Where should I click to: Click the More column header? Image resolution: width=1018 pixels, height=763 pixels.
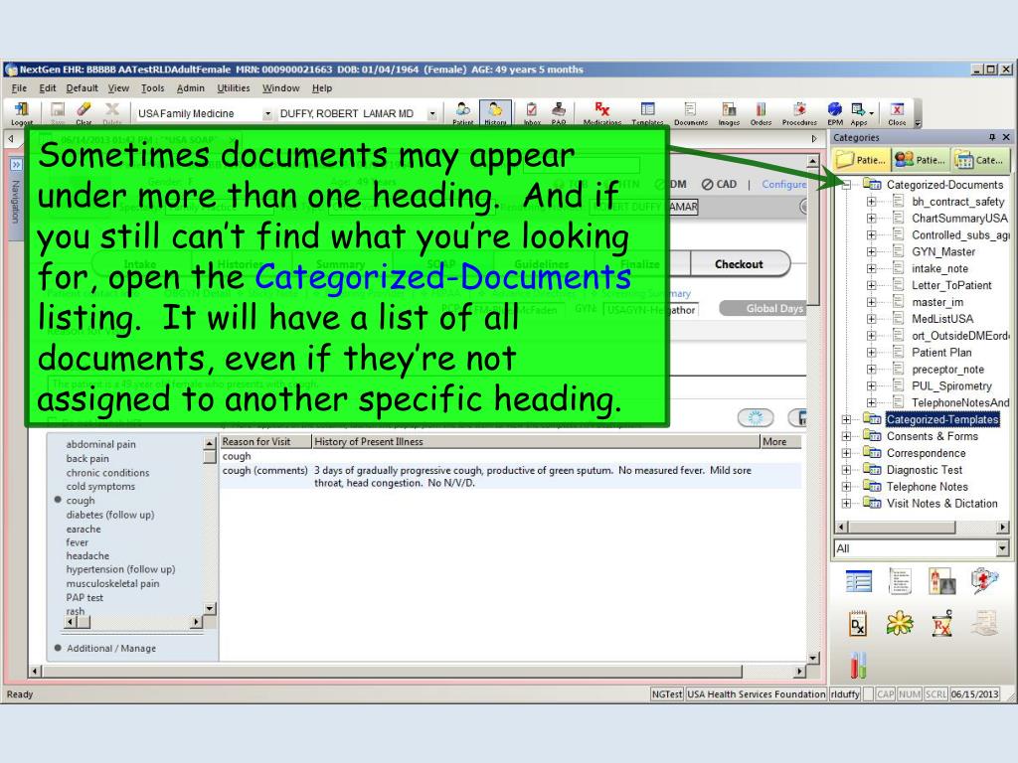780,441
